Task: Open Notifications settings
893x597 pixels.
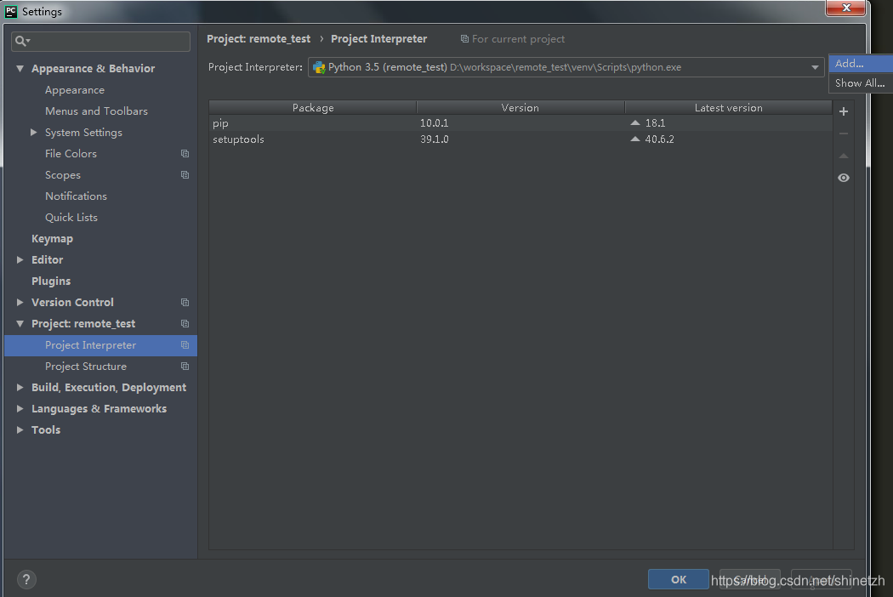Action: point(76,196)
